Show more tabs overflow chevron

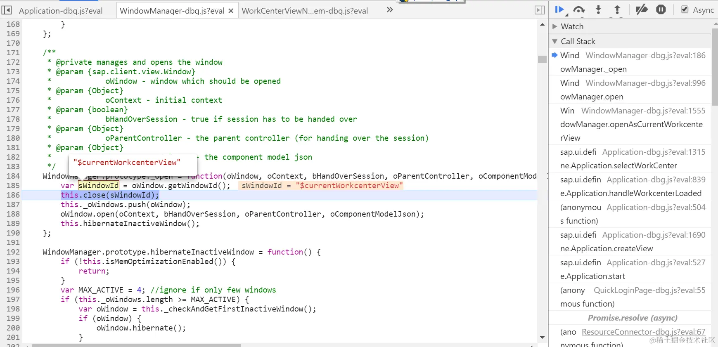pyautogui.click(x=389, y=10)
